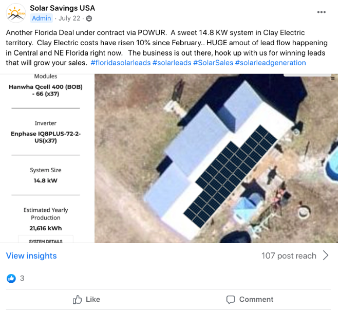The width and height of the screenshot is (339, 311).
Task: Open Solar Savings USA page name
Action: [62, 8]
